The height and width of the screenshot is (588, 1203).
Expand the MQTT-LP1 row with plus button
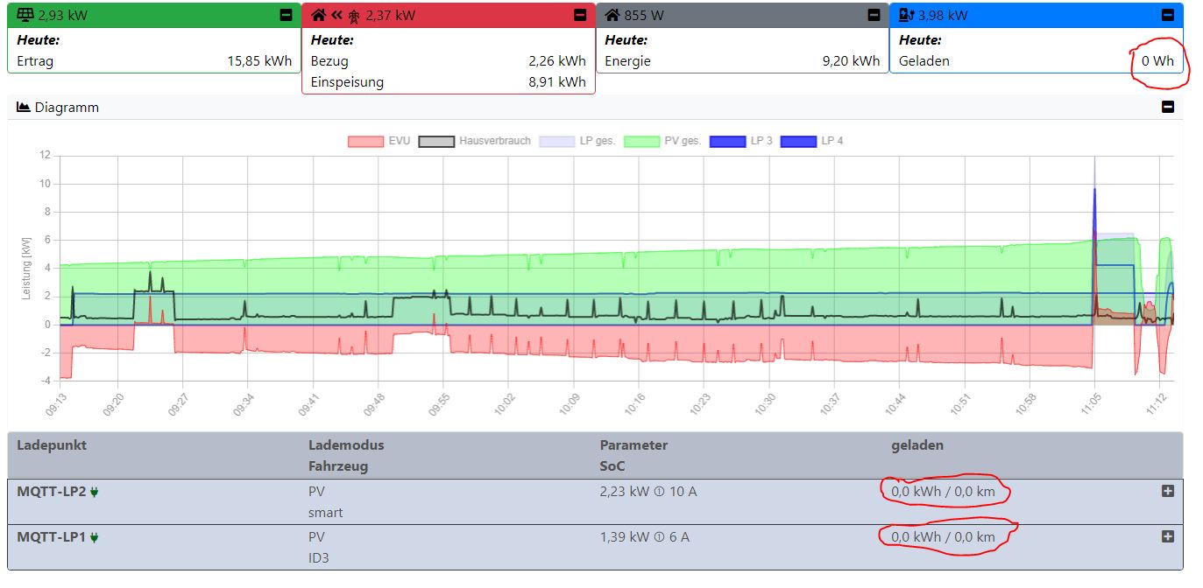(1167, 536)
